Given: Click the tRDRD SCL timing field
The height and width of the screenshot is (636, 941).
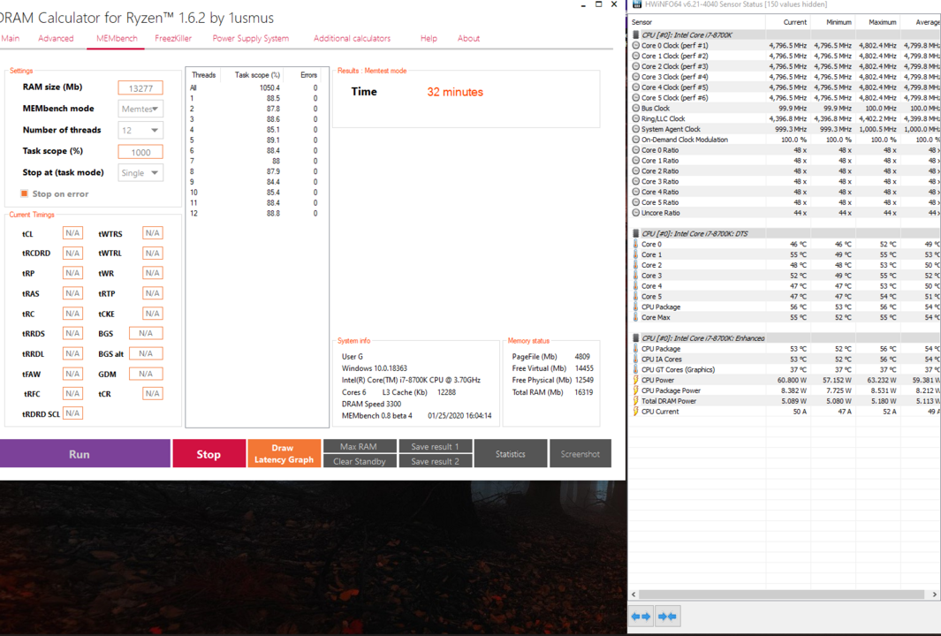Looking at the screenshot, I should point(72,413).
